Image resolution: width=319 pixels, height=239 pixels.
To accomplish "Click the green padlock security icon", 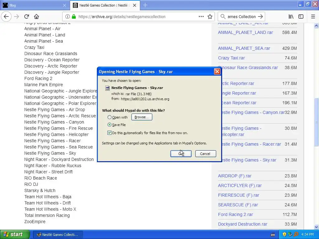I will (x=74, y=17).
